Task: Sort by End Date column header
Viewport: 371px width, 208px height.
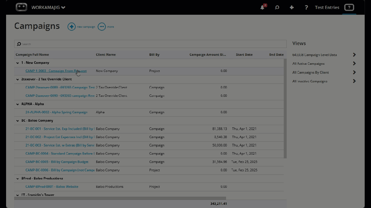Action: [276, 55]
